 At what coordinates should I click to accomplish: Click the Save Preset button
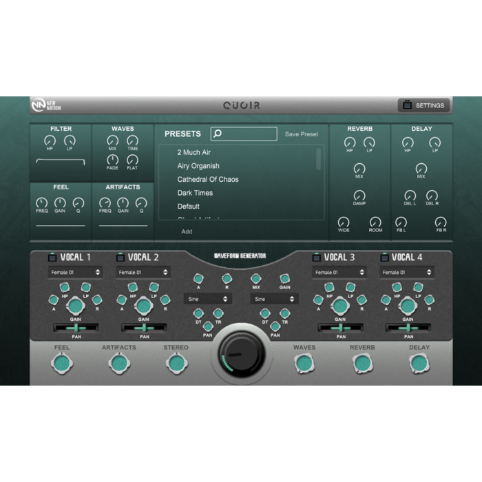(302, 134)
